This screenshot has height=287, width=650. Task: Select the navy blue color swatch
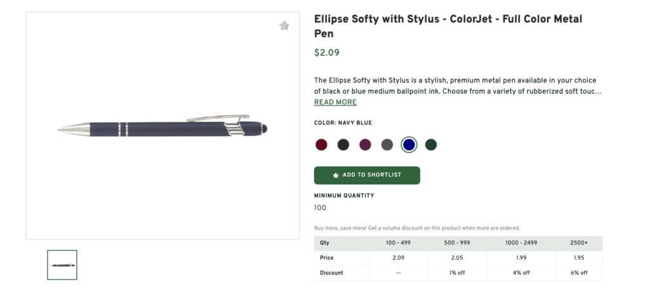click(x=409, y=144)
